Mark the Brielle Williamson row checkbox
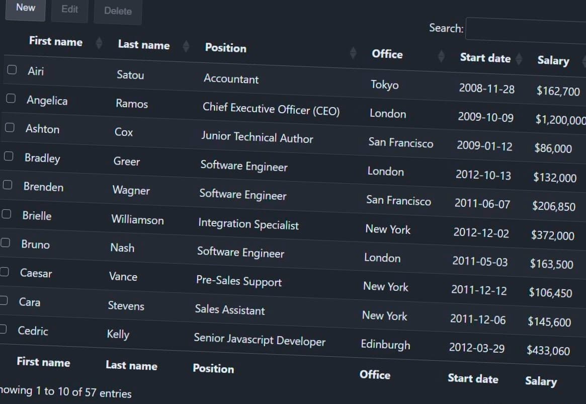 click(7, 214)
